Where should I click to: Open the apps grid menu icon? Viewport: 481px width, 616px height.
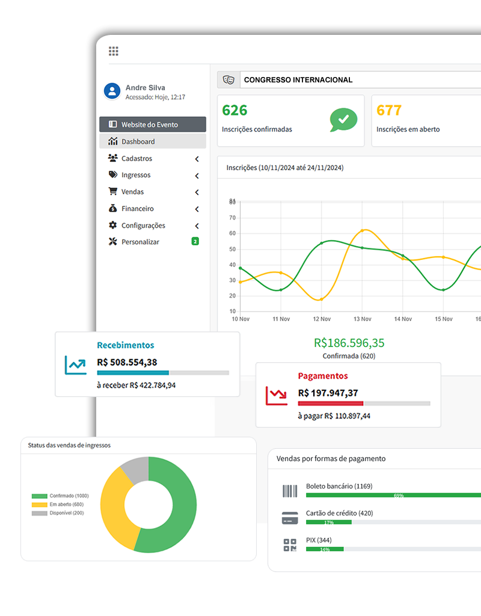114,51
